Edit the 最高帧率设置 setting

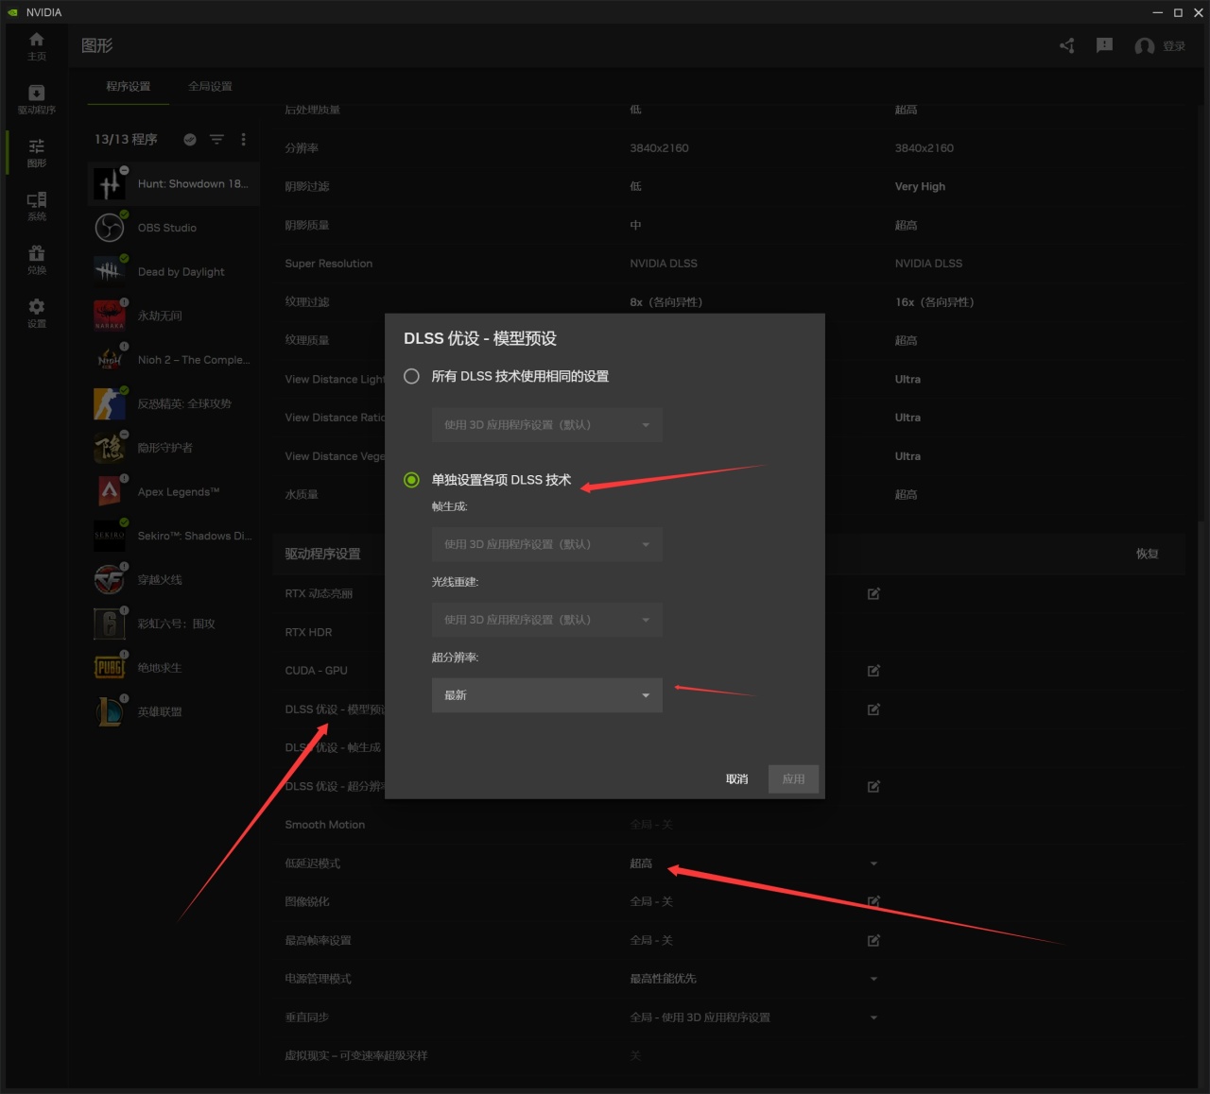[x=873, y=940]
